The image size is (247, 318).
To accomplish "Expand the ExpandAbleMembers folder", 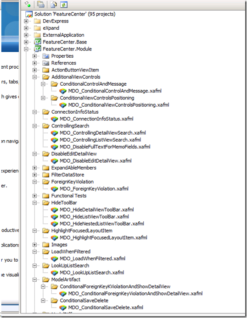I will coord(34,168).
